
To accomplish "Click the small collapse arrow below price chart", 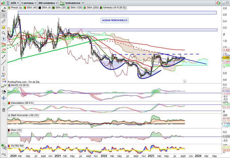I will [x=185, y=81].
